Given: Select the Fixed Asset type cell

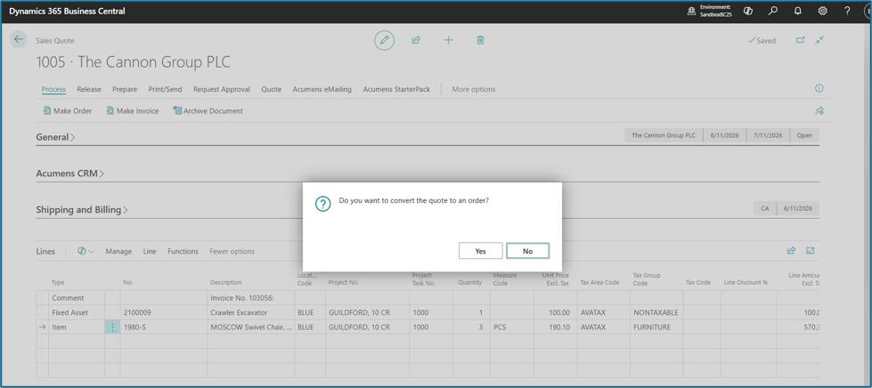Looking at the screenshot, I should (77, 312).
